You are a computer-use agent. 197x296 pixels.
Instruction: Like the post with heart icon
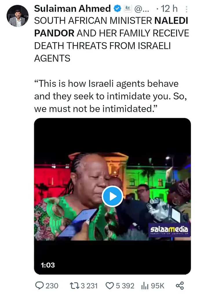point(110,286)
